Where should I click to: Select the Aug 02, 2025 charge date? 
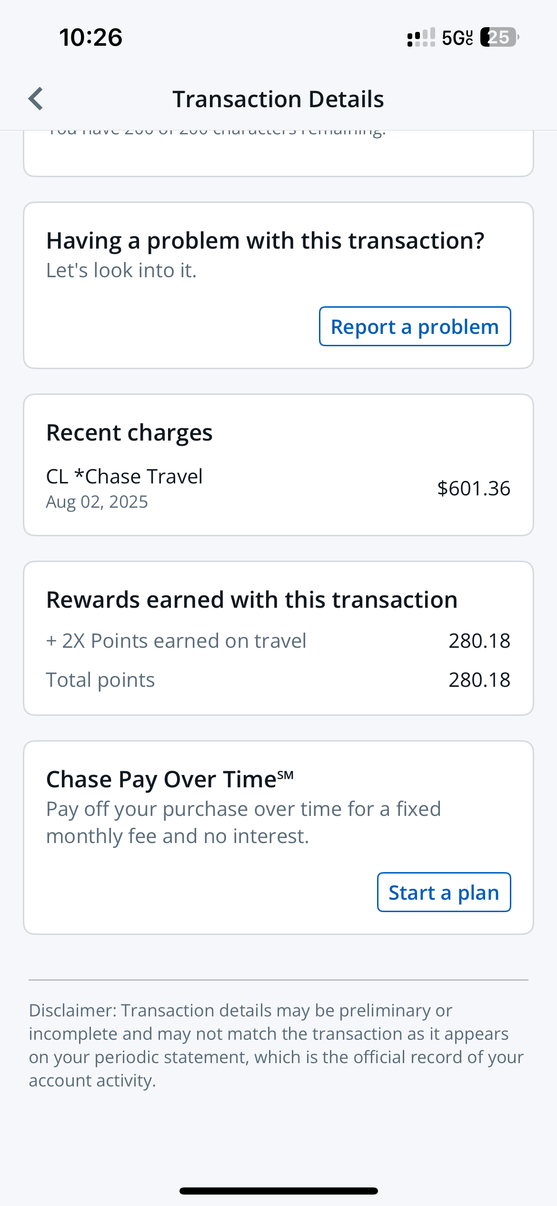[97, 502]
